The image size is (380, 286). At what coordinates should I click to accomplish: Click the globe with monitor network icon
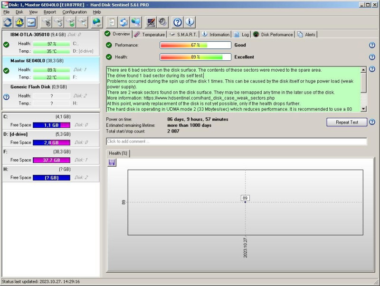click(x=136, y=22)
